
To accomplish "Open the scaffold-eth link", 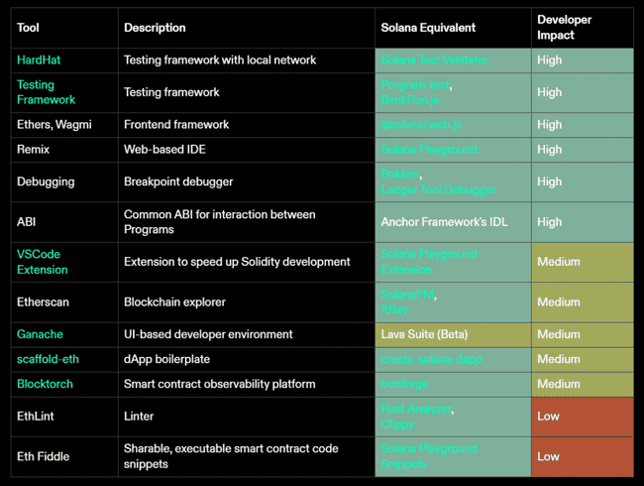I will tap(48, 359).
